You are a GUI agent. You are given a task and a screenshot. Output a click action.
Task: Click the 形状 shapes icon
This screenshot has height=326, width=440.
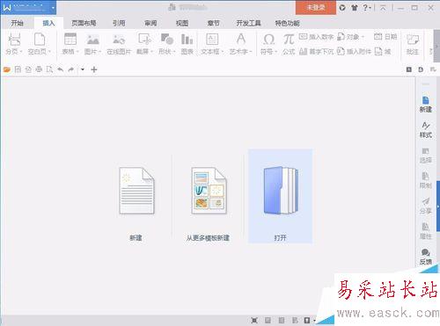click(166, 40)
